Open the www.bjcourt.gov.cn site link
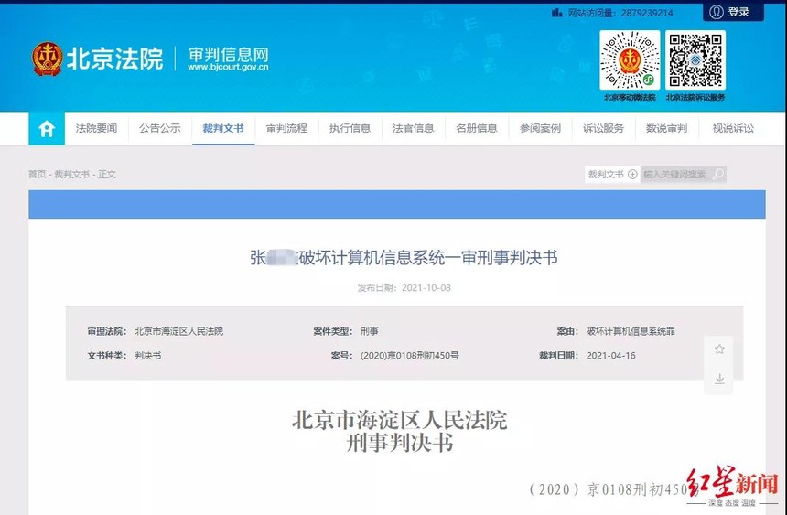This screenshot has height=515, width=787. [228, 68]
